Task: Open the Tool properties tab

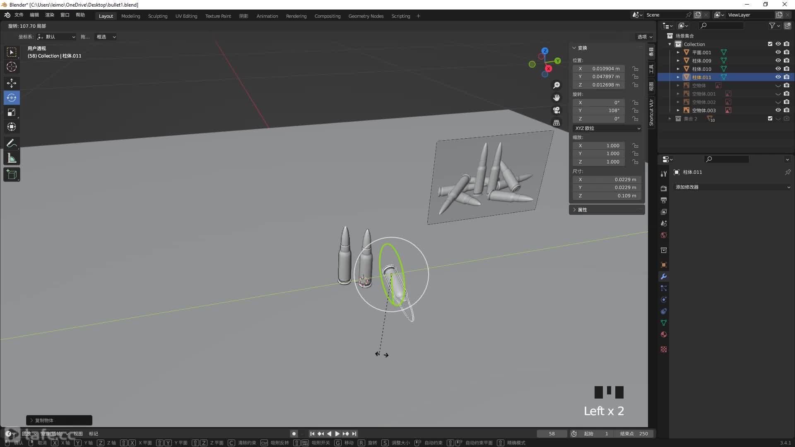Action: click(664, 174)
